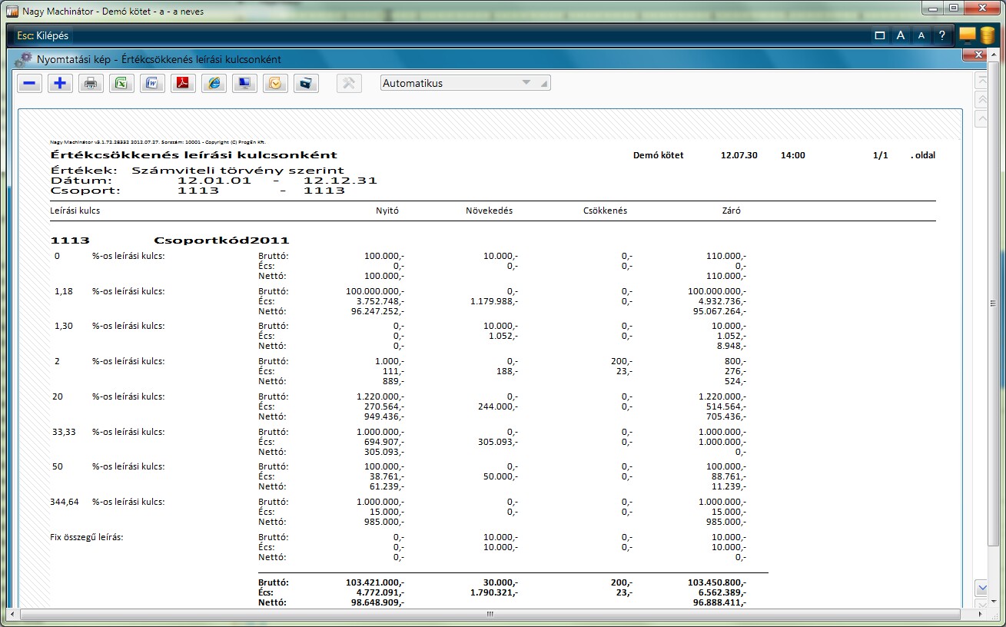This screenshot has width=1006, height=627.
Task: Open help with the question mark button
Action: coord(941,35)
